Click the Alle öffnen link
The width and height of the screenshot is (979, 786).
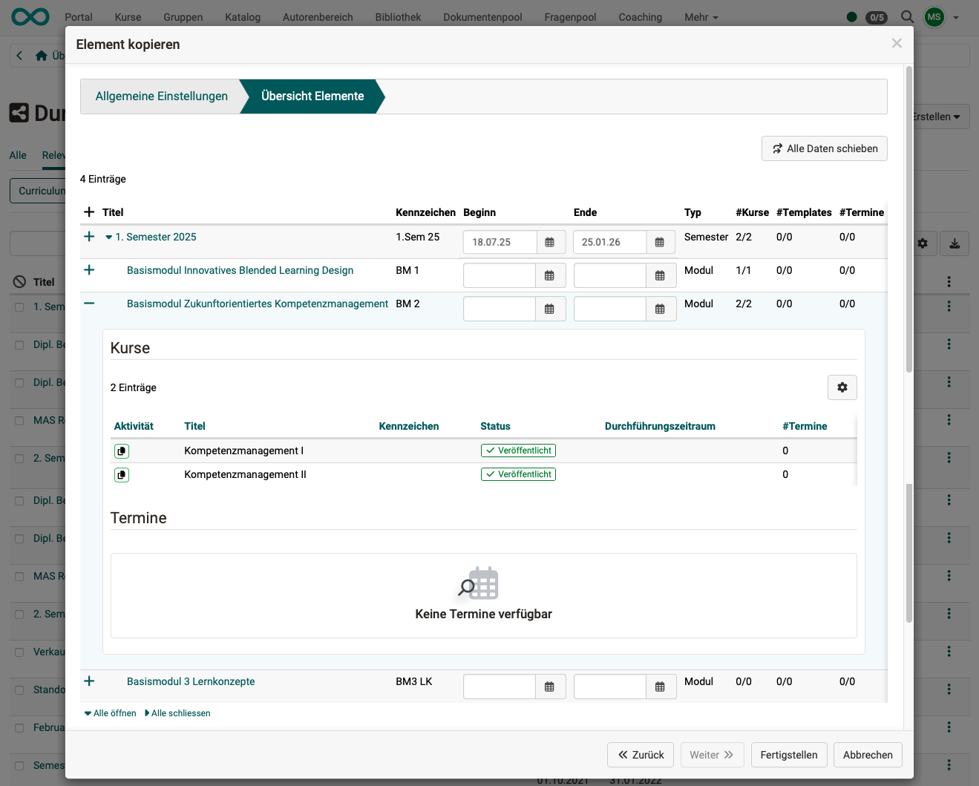click(109, 713)
